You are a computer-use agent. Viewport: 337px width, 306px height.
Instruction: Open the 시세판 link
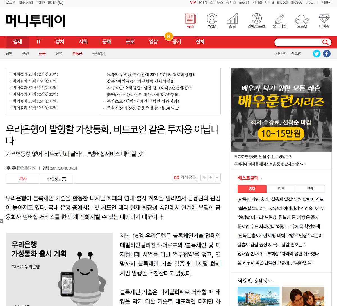[x=280, y=53]
